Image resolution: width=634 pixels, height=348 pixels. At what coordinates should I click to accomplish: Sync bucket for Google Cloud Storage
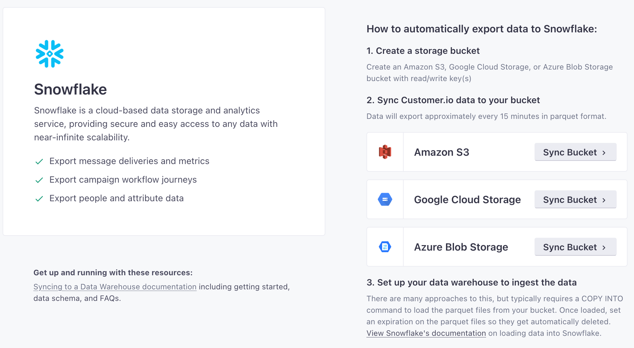pos(575,199)
